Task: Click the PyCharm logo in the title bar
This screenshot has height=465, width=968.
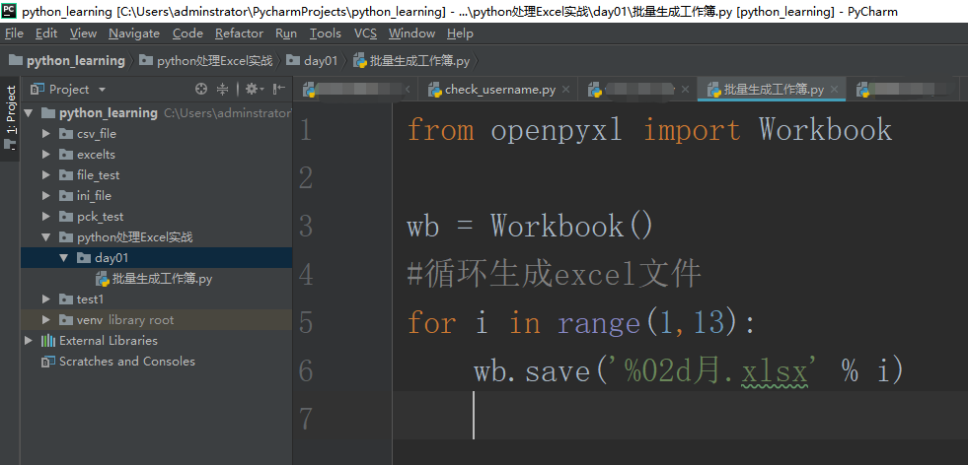Action: 9,11
